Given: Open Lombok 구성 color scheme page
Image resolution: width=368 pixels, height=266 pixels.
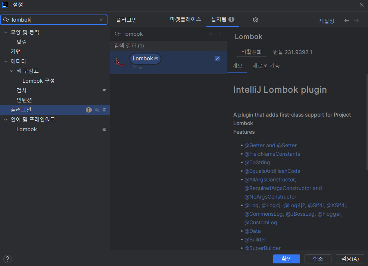Looking at the screenshot, I should click(38, 81).
